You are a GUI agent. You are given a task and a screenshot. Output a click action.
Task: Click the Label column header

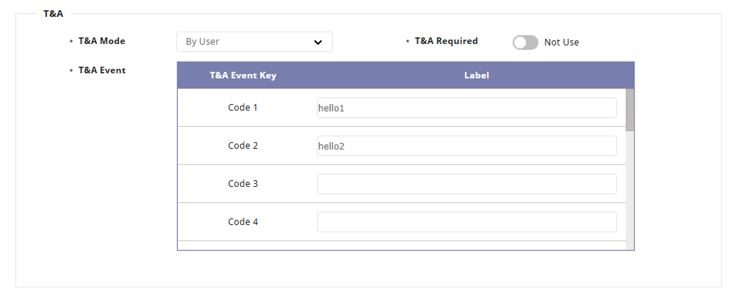click(477, 75)
